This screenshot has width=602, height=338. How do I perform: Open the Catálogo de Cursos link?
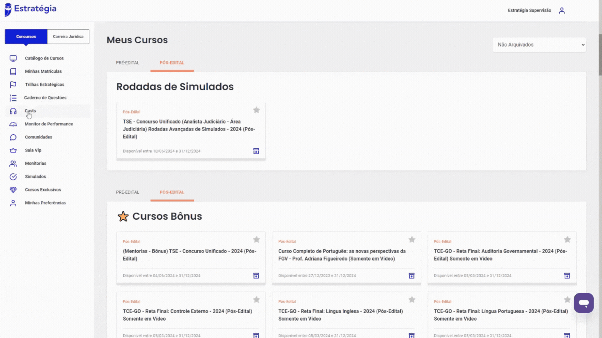coord(44,58)
